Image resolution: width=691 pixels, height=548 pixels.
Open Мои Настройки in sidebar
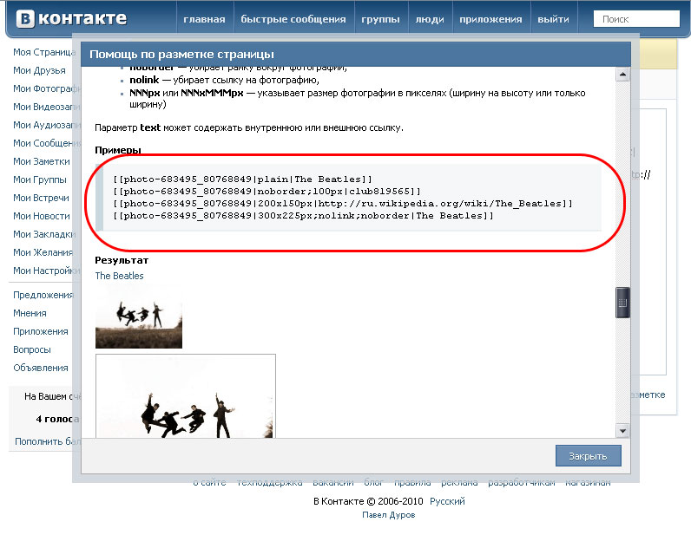(x=46, y=271)
